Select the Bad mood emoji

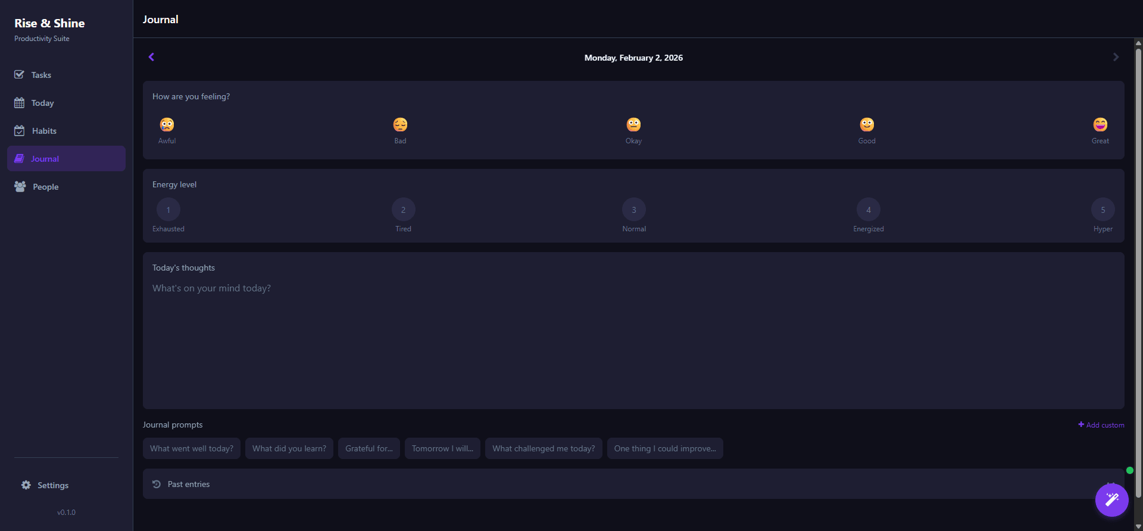(x=400, y=125)
